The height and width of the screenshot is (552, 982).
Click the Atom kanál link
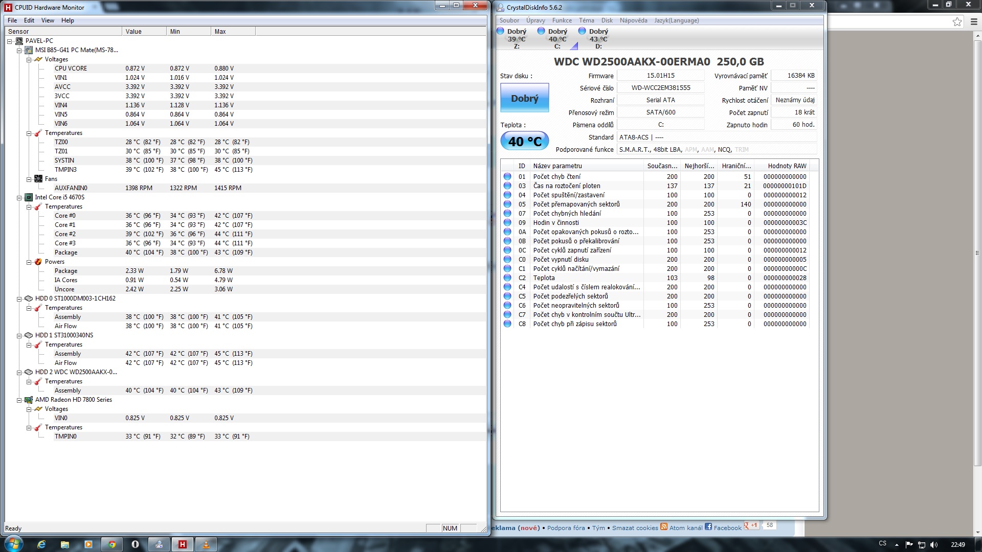coord(685,528)
